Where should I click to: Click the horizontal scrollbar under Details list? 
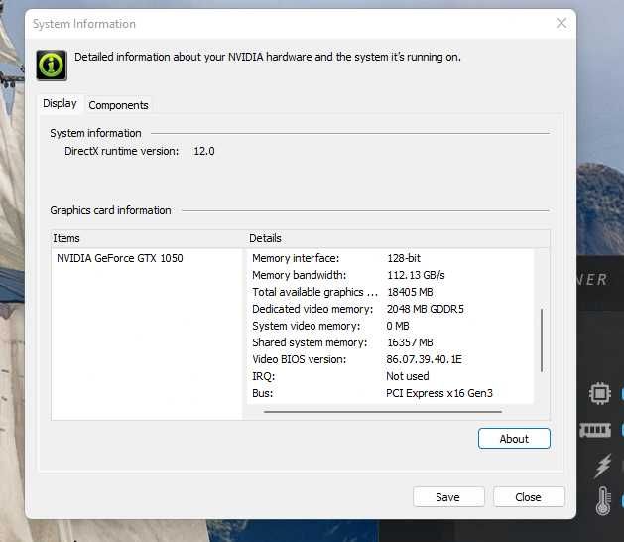point(383,411)
